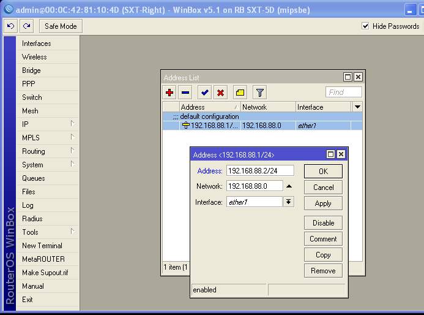The image size is (424, 315).
Task: Open Interface dropdown arrow
Action: point(289,202)
